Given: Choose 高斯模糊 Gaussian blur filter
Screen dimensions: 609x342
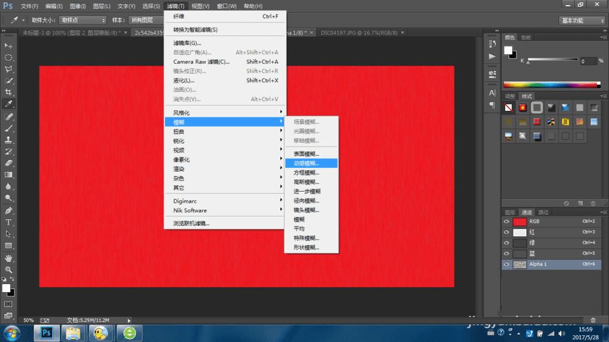Looking at the screenshot, I should pos(311,182).
